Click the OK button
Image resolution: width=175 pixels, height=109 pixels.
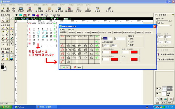[x=65, y=67]
